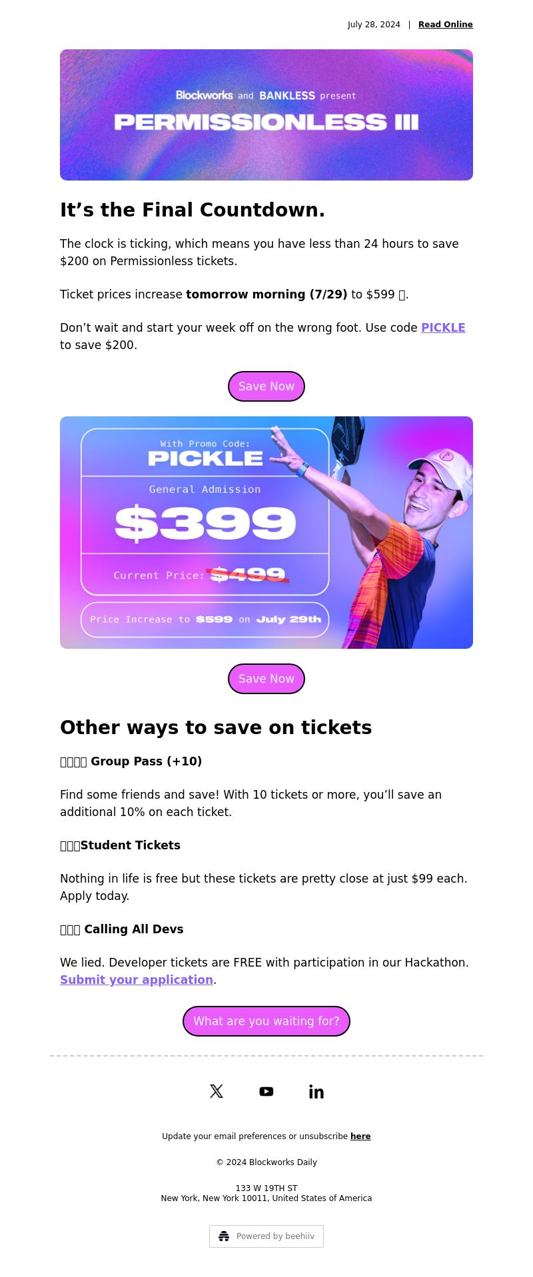Open the Powered by beehiiv badge

[266, 1236]
